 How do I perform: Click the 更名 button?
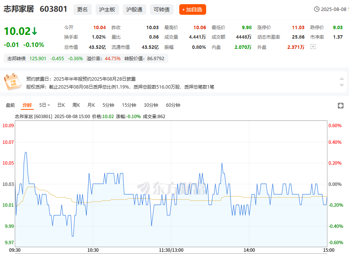[x=83, y=9]
